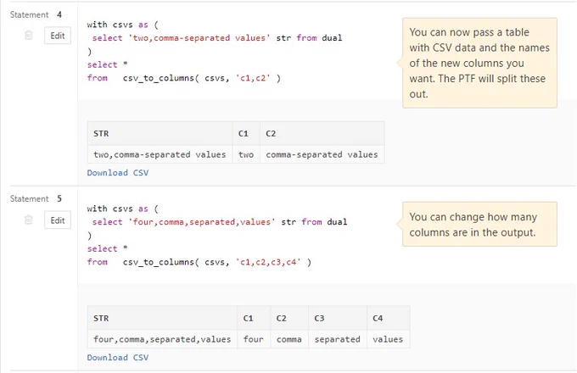Select C1 header in Statement 5 table
This screenshot has width=577, height=373.
pos(254,318)
